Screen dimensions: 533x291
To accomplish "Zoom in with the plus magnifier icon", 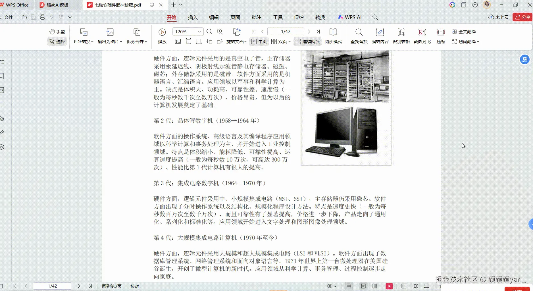I will point(220,32).
